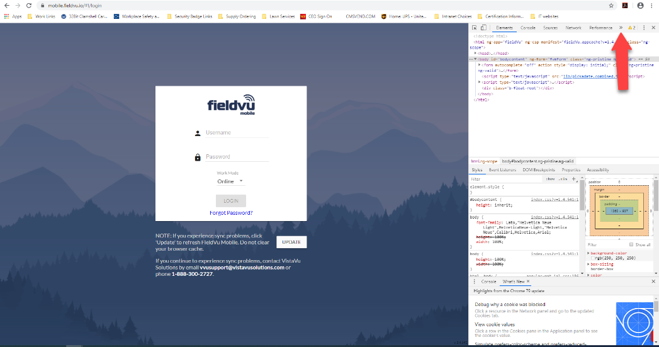The image size is (659, 347).
Task: Close the DevTools bottom drawer
Action: pos(653,282)
